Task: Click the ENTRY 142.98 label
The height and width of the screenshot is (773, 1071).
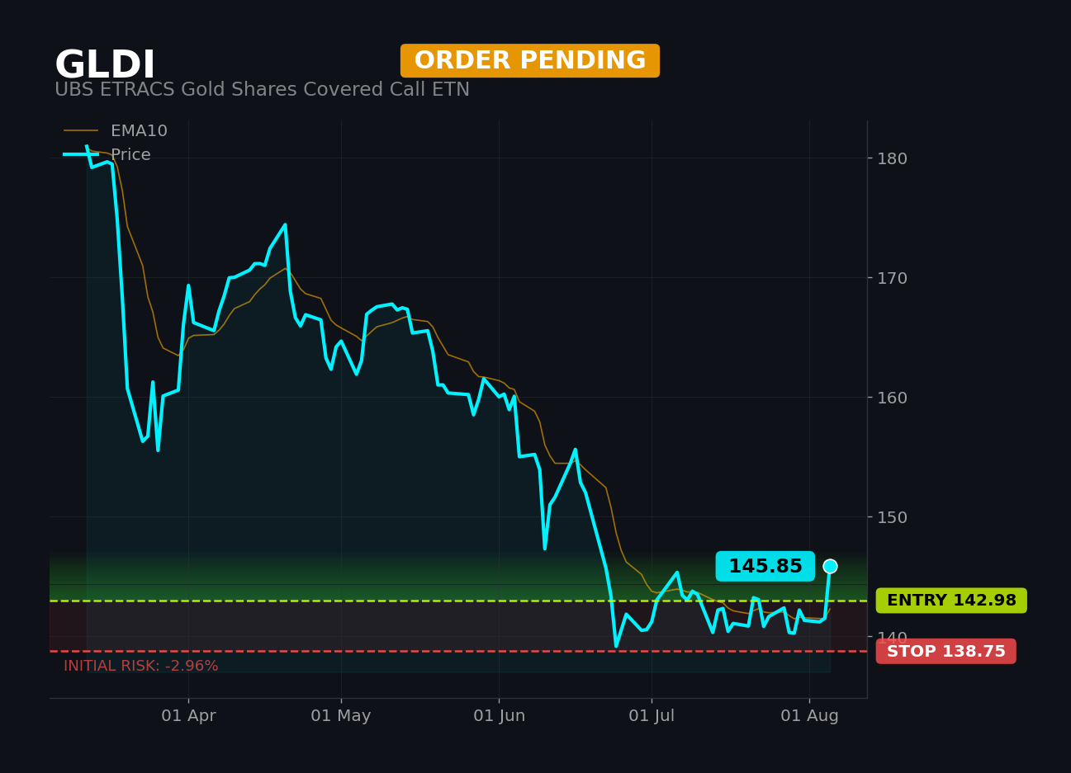Action: tap(951, 601)
